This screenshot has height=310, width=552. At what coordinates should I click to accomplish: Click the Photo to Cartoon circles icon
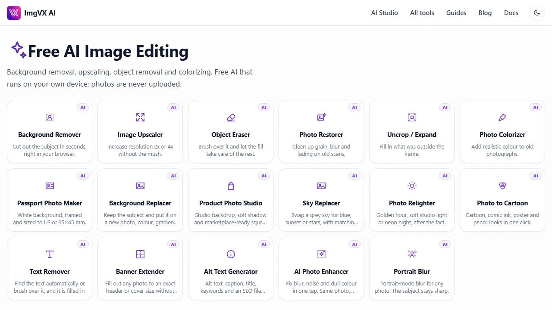pyautogui.click(x=502, y=186)
